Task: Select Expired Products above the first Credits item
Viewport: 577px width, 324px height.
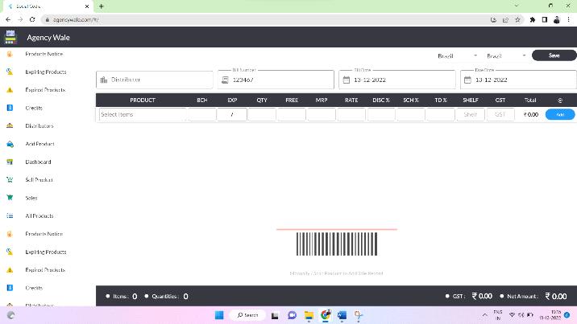Action: coord(45,90)
